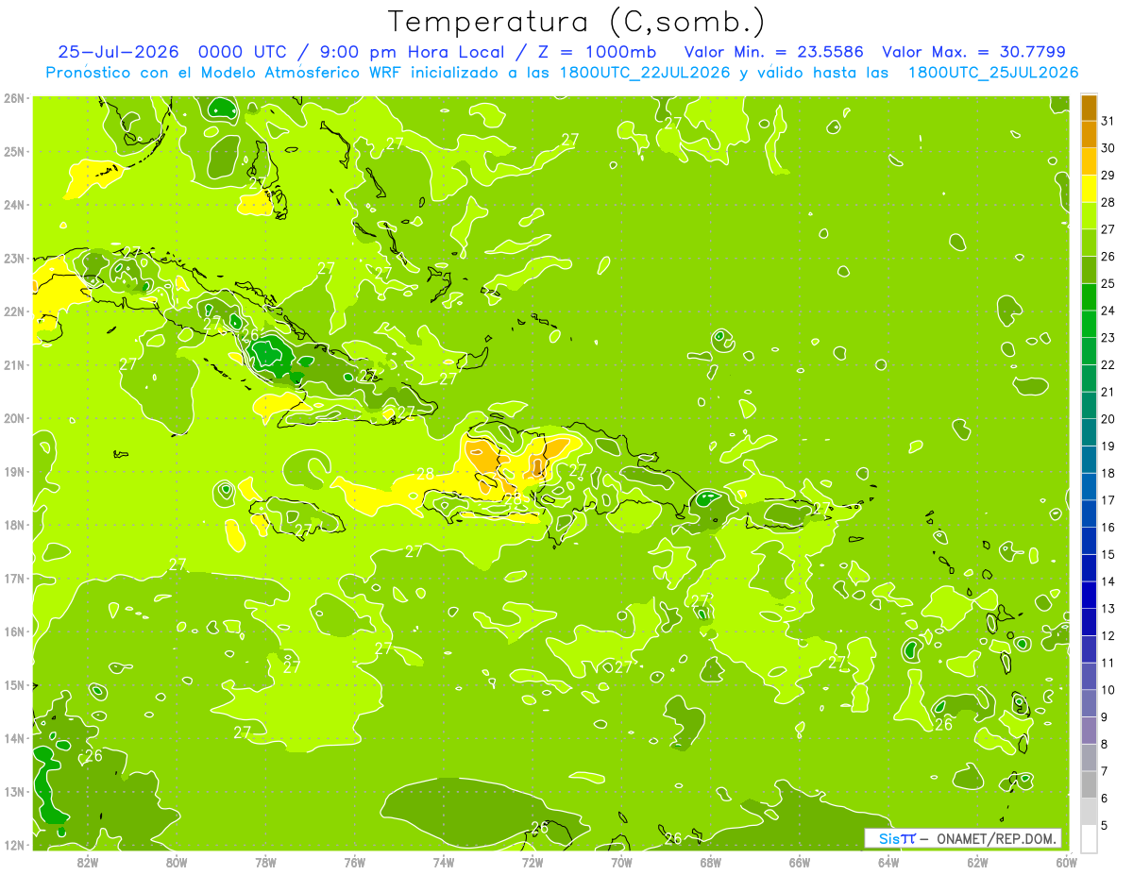Click the '12N' latitude axis label
The image size is (1133, 875).
[x=13, y=845]
